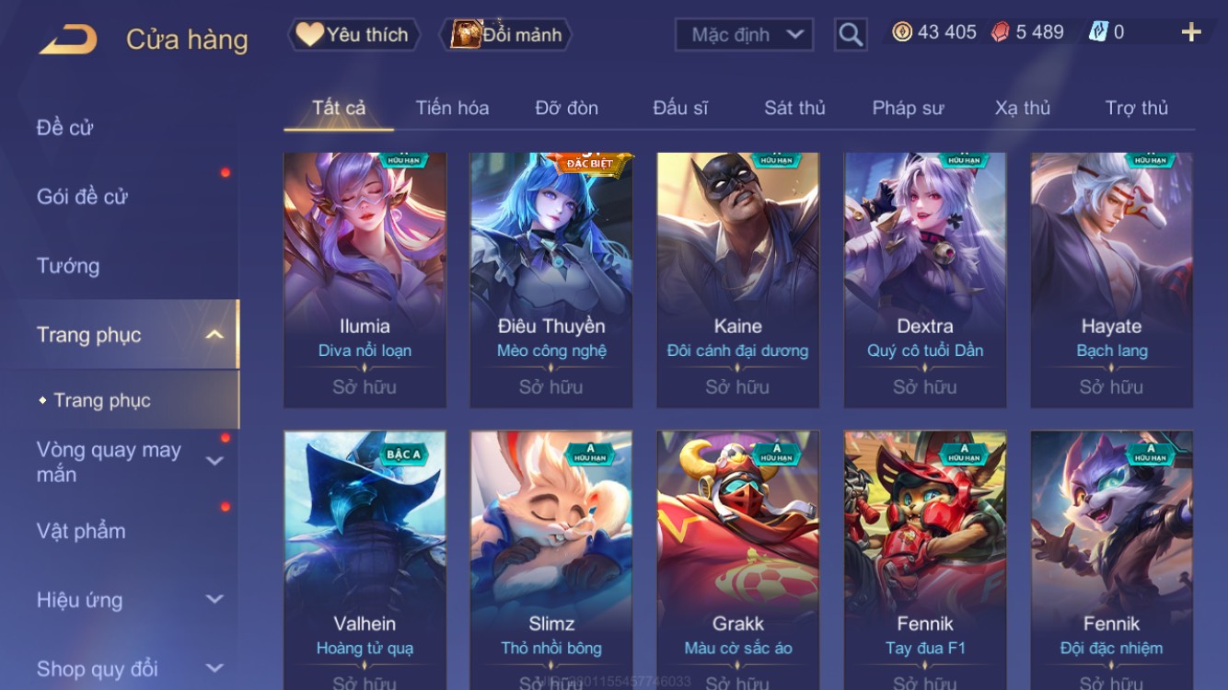Select the Điêu Thuyền Mèo công nghệ skin

551,280
